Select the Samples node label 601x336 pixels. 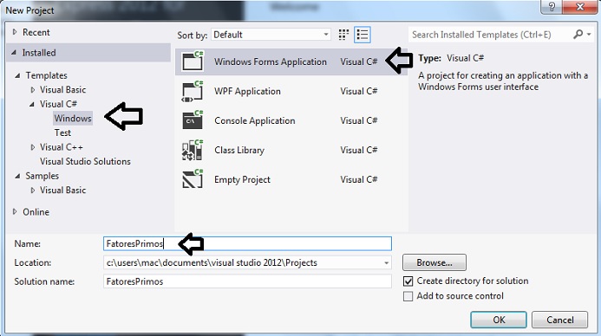(x=42, y=176)
